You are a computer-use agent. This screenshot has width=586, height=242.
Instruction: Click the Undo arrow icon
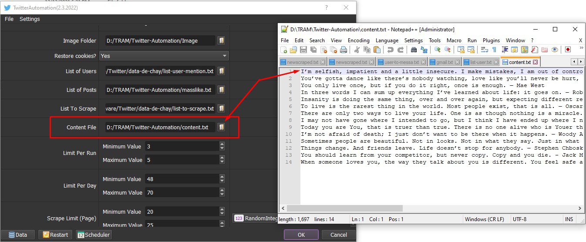(390, 50)
